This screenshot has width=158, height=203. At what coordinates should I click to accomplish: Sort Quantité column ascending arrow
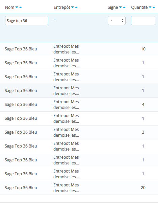point(154,7)
